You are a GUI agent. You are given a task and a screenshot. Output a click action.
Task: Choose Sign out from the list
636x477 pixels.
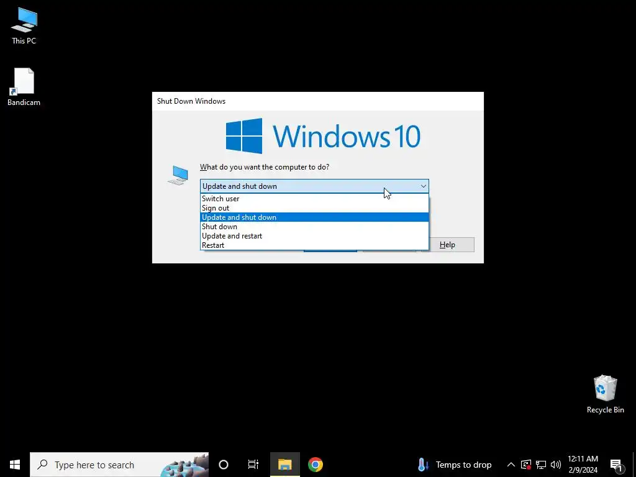314,208
